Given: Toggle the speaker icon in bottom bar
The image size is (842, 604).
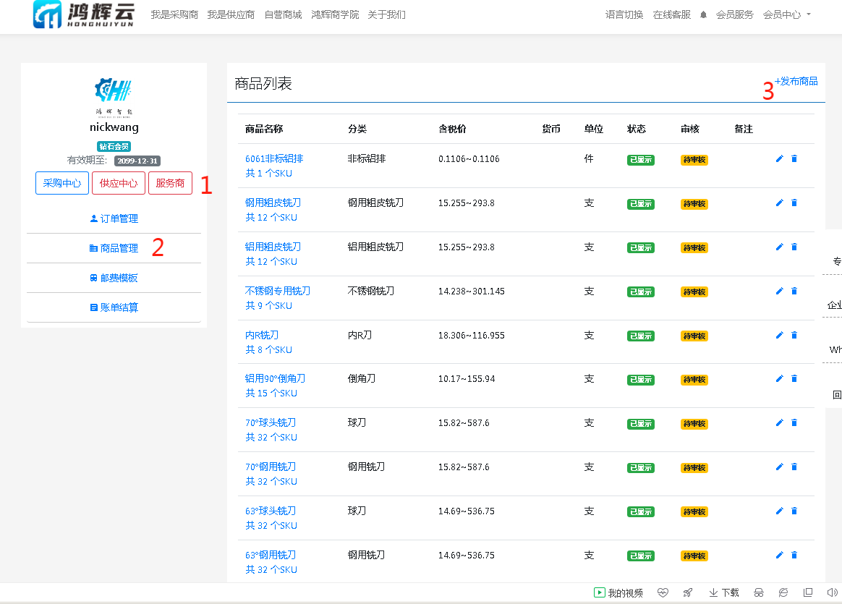Looking at the screenshot, I should (833, 592).
